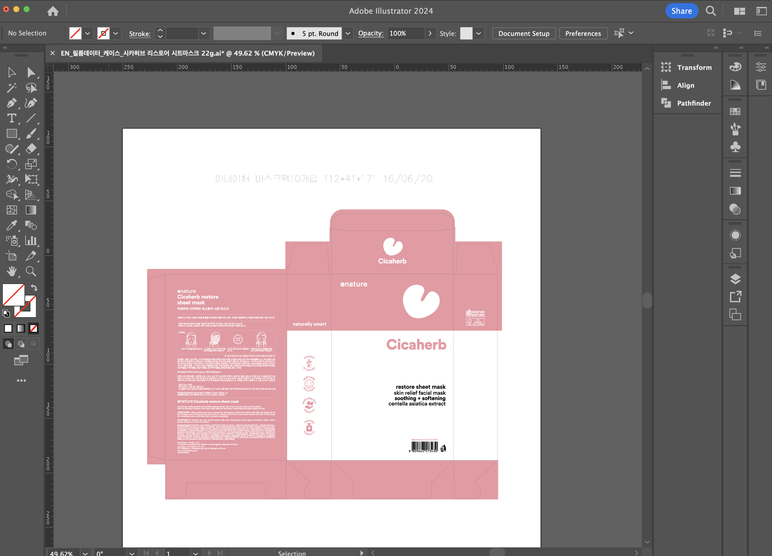The width and height of the screenshot is (772, 556).
Task: Activate the Type tool
Action: [x=12, y=118]
